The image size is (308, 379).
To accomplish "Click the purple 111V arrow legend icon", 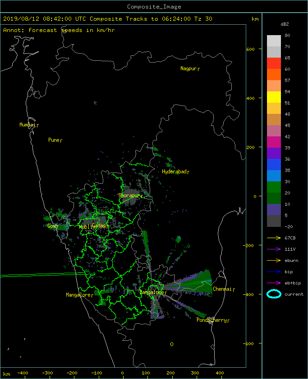I will coord(274,249).
